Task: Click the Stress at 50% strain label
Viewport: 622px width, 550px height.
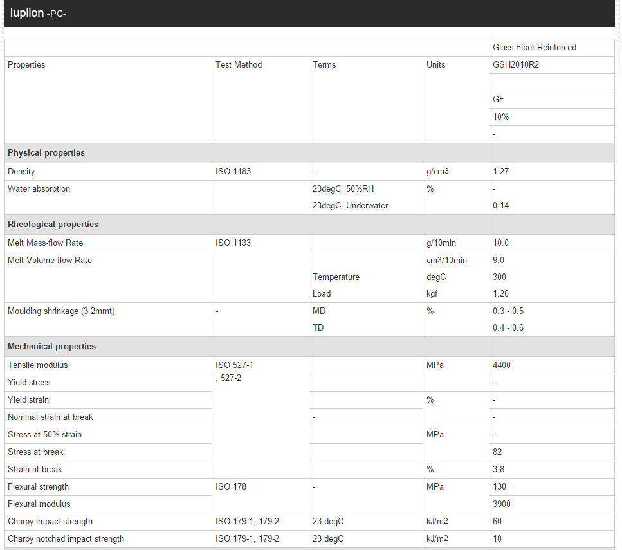Action: (45, 435)
